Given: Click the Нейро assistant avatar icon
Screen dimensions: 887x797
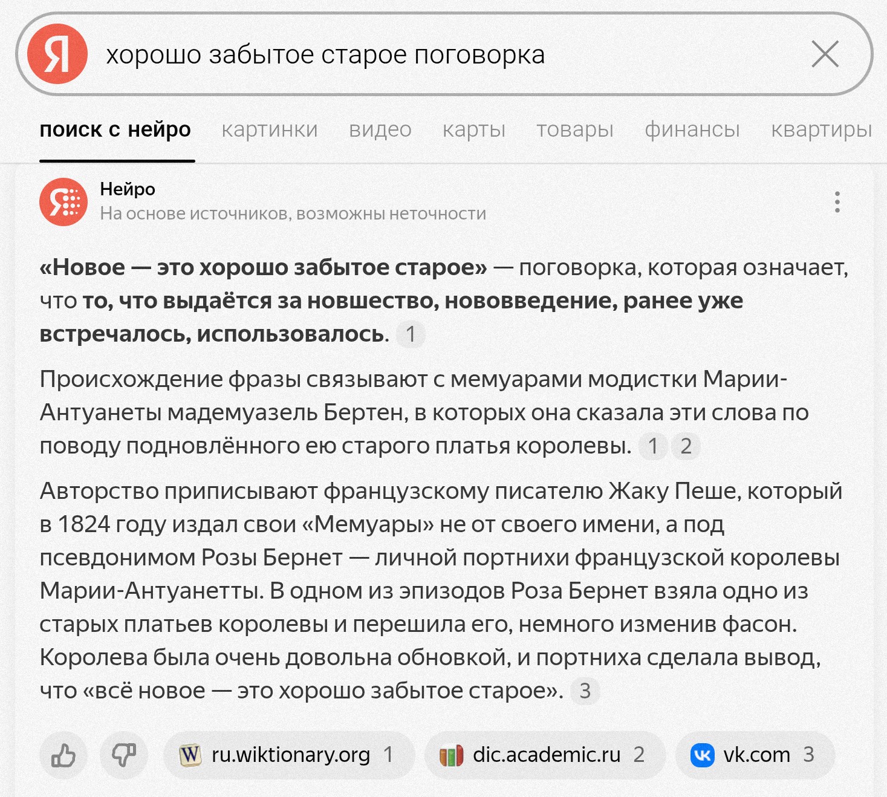Looking at the screenshot, I should 63,202.
